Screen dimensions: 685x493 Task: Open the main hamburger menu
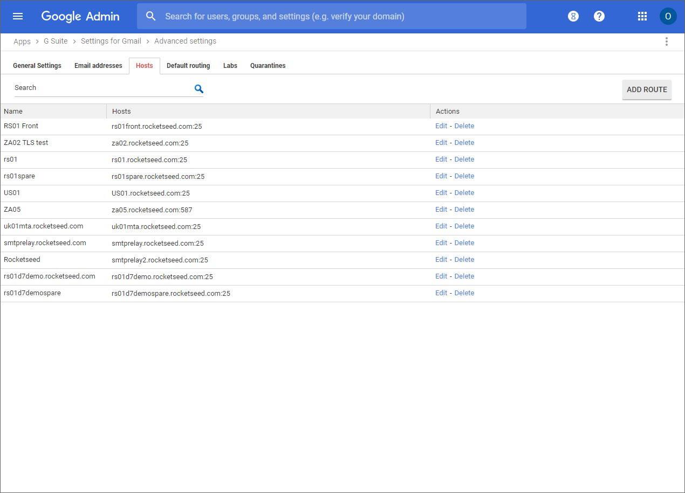18,16
